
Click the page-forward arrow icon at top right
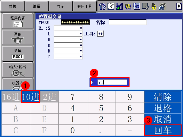pyautogui.click(x=179, y=6)
